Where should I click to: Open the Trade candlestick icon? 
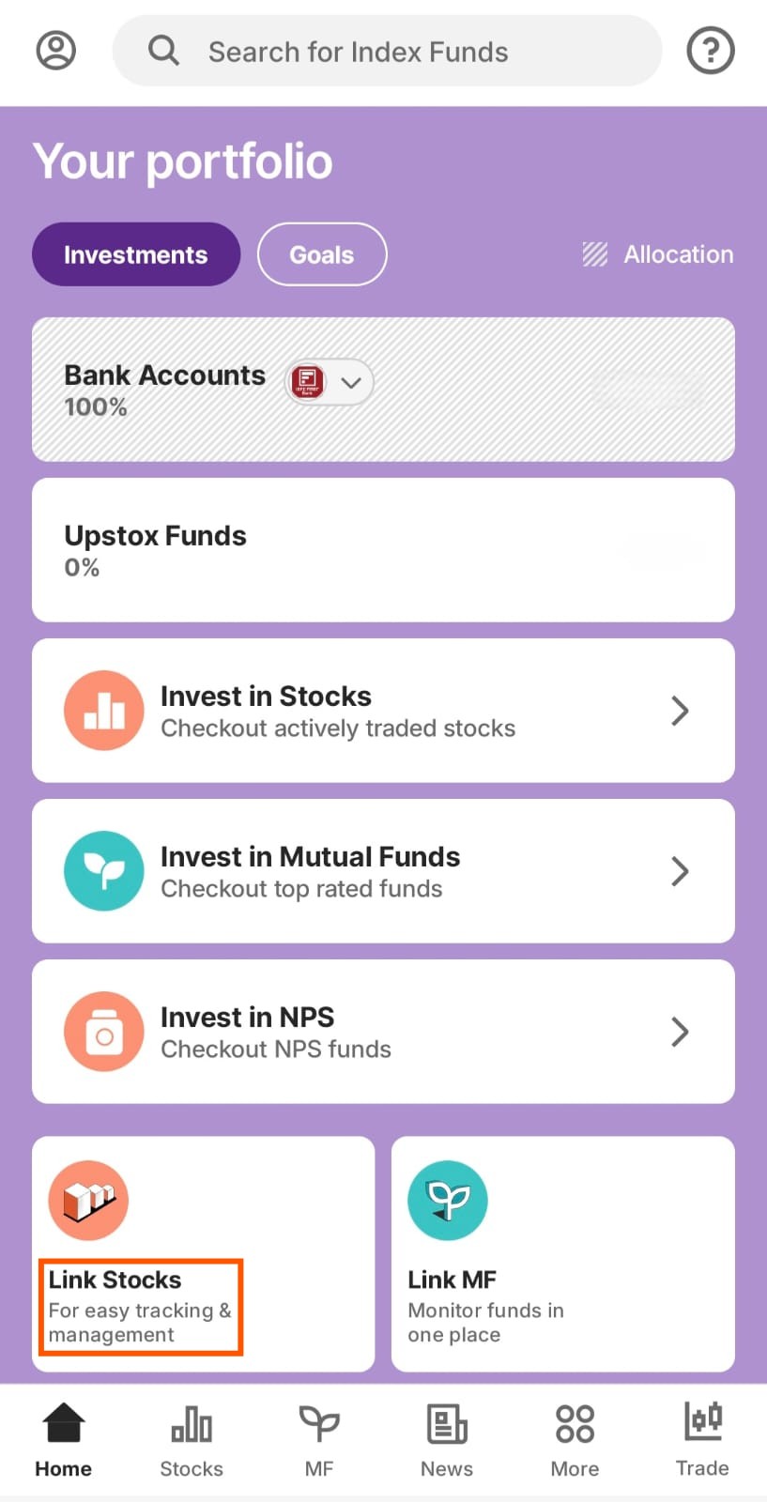coord(702,1439)
